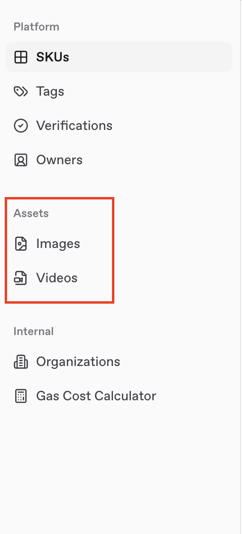Image resolution: width=242 pixels, height=534 pixels.
Task: Click the Owners person badge icon
Action: click(x=21, y=160)
